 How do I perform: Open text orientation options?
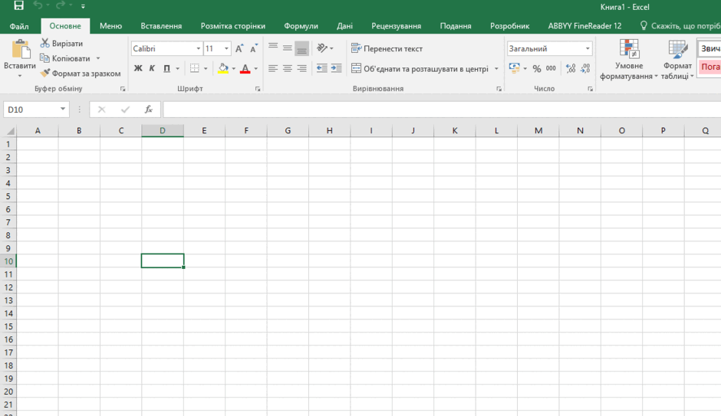(324, 47)
